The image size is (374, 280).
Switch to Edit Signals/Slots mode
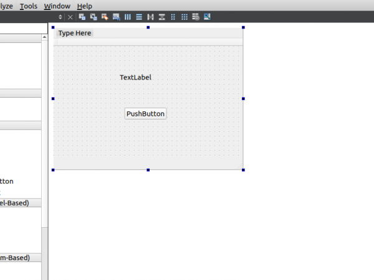click(93, 17)
